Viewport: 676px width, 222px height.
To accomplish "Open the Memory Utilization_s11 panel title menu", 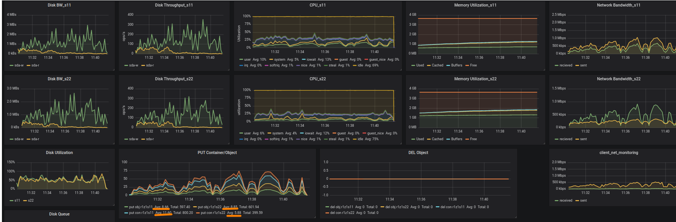I will [x=475, y=5].
